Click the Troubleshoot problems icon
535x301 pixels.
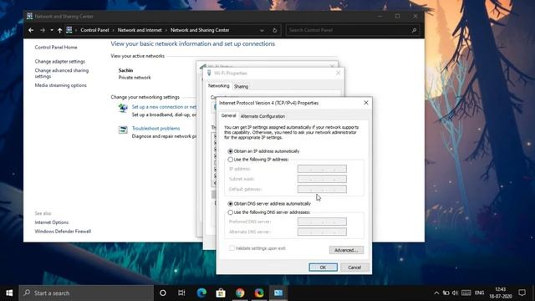(x=123, y=130)
